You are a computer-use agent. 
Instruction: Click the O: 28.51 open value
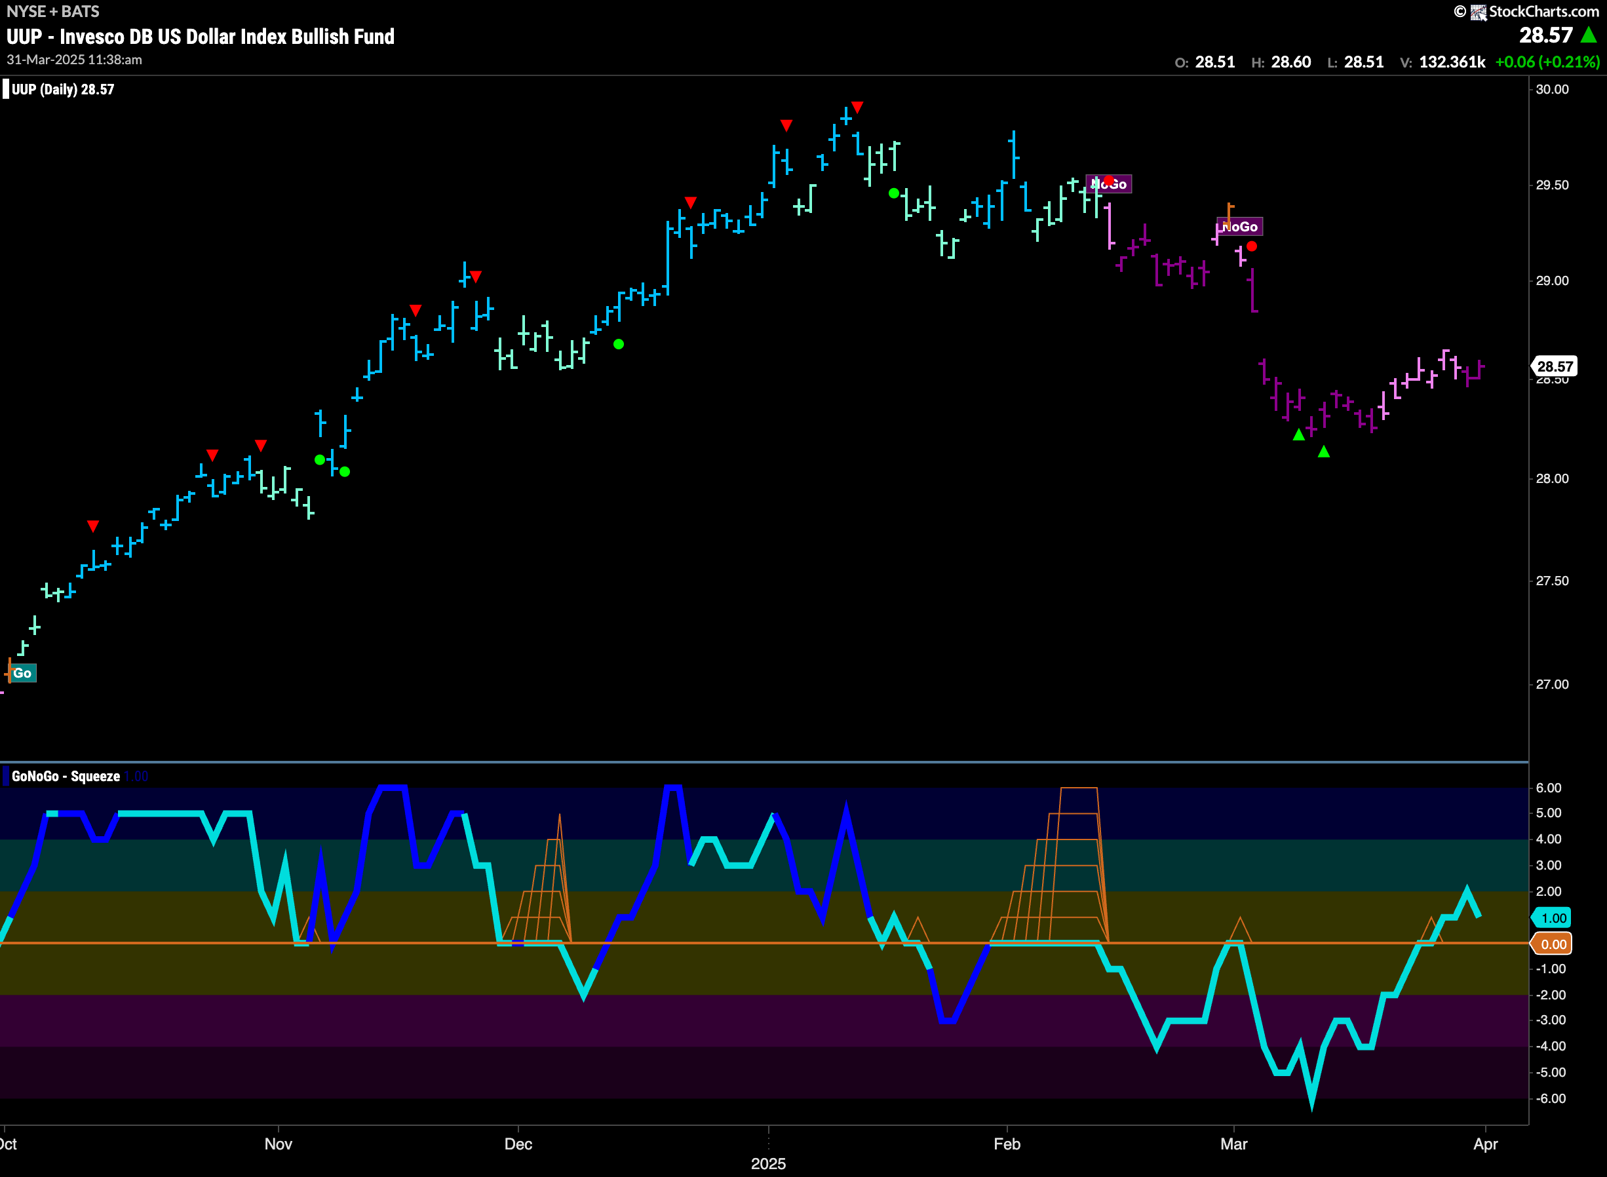click(1205, 62)
